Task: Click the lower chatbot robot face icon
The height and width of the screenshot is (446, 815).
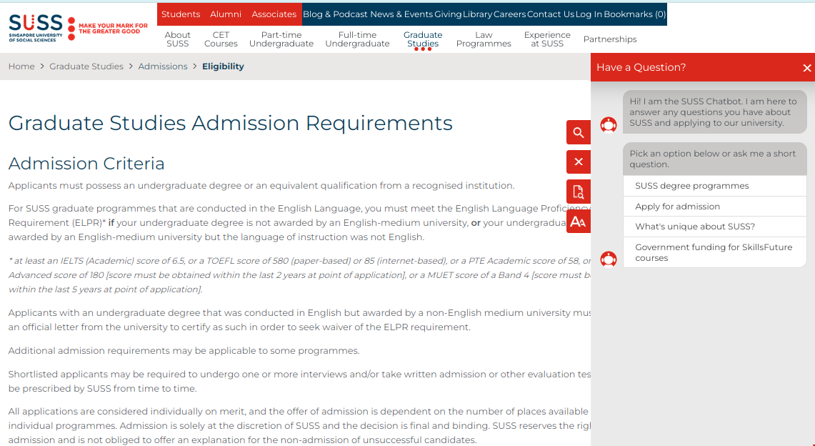Action: (608, 259)
